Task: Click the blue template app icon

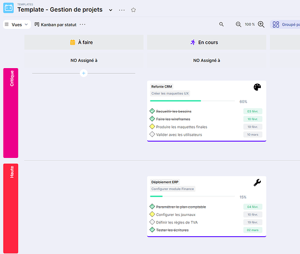Action: [9, 8]
